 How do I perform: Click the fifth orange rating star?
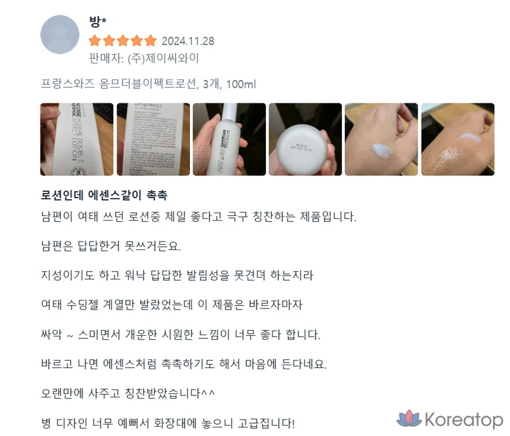pos(151,41)
